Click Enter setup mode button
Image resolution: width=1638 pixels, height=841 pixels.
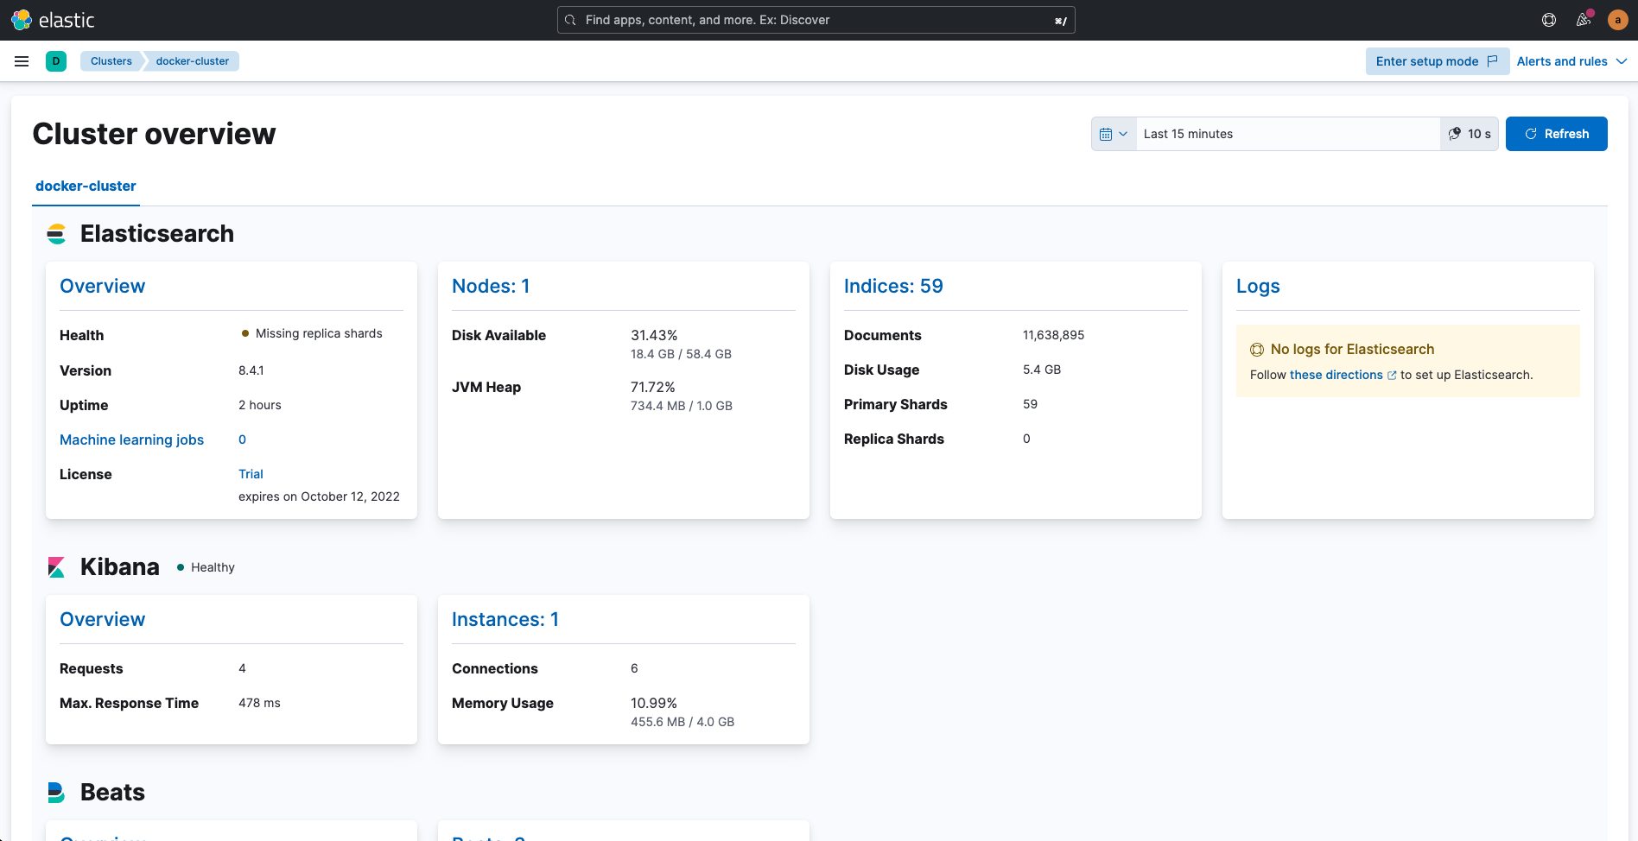click(x=1437, y=61)
